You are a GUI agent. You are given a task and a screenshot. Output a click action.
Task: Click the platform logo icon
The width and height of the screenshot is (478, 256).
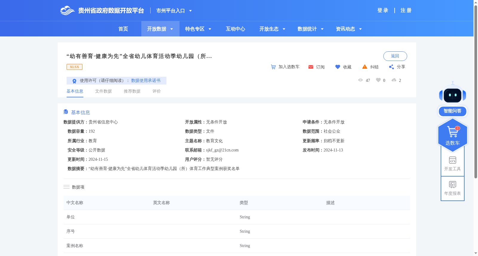click(x=67, y=10)
